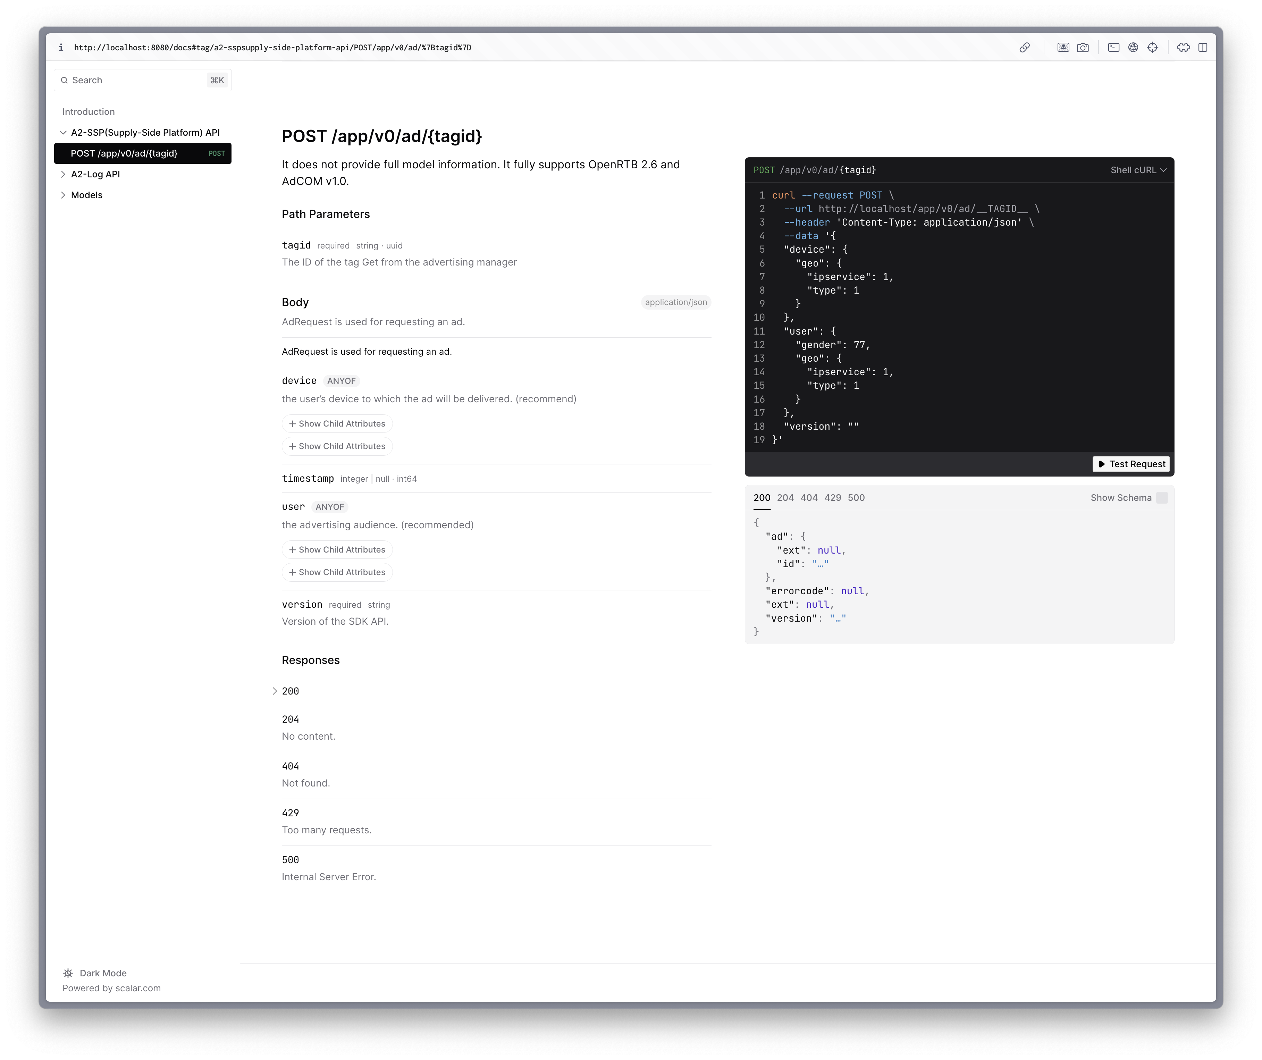This screenshot has height=1060, width=1262.
Task: Show first child attributes under device
Action: [x=337, y=424]
